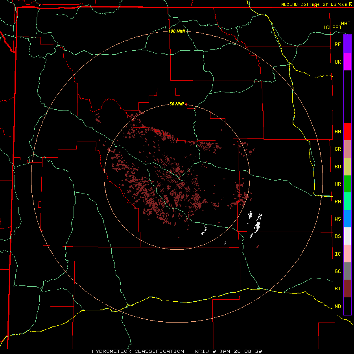Click the IC pink legend swatch
This screenshot has width=354, height=354.
pos(347,254)
